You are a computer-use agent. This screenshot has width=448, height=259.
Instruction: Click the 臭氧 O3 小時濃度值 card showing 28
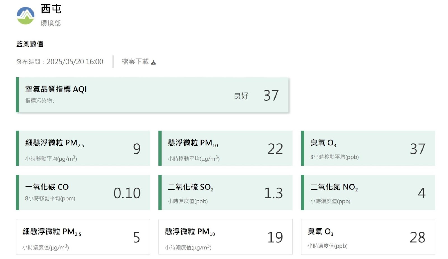click(368, 237)
